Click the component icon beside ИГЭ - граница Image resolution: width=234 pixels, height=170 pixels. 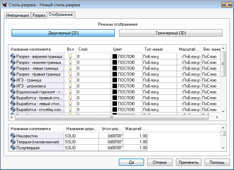pos(13,80)
